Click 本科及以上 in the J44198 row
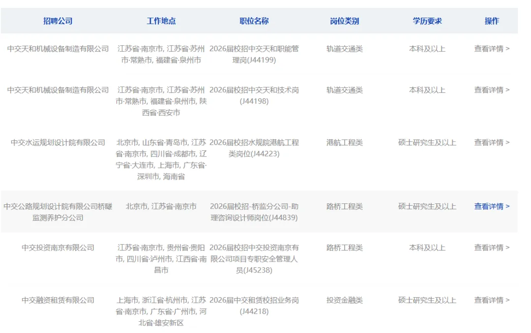 [x=427, y=90]
